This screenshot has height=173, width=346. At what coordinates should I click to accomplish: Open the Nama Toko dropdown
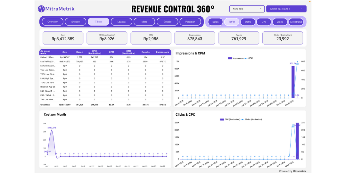tap(247, 9)
